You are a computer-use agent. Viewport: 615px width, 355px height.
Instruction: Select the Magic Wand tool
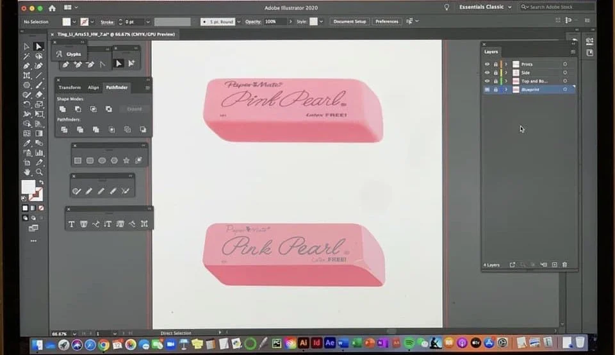[x=27, y=56]
